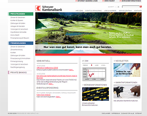
Task: Click the search input field
Action: [131, 7]
